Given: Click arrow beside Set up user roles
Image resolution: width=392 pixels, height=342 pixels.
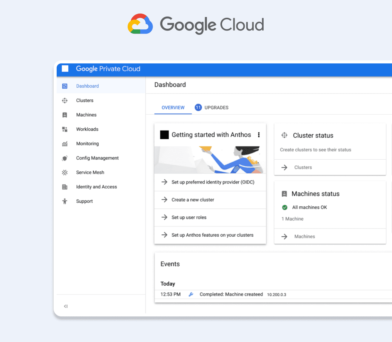Looking at the screenshot, I should tap(164, 217).
